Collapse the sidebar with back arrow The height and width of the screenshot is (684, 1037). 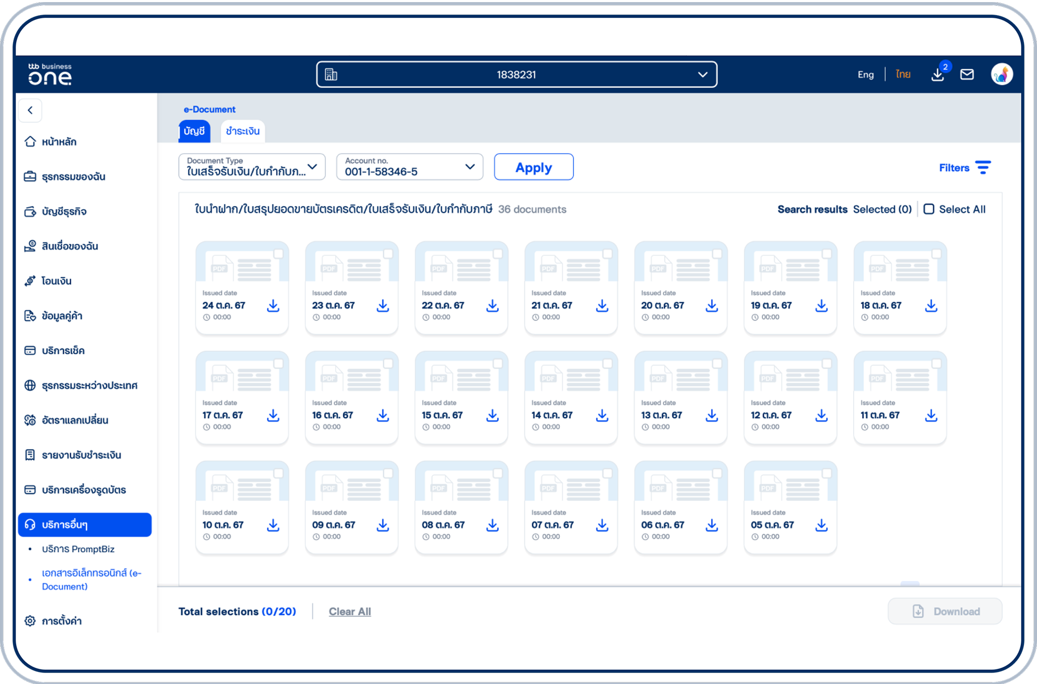click(x=30, y=110)
